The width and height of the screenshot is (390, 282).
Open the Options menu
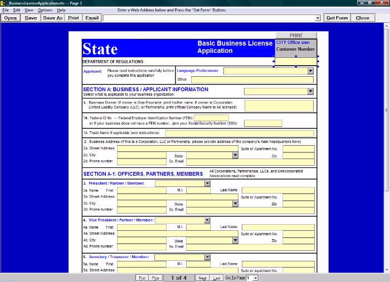[x=45, y=10]
